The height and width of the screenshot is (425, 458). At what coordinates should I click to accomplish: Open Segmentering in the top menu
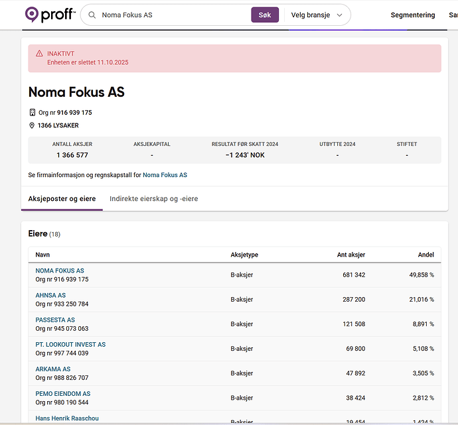click(x=412, y=15)
